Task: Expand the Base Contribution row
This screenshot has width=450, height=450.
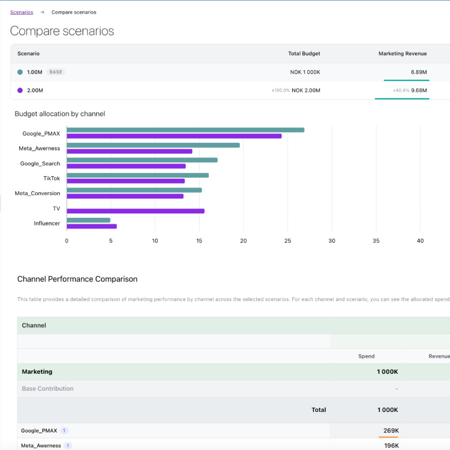Action: tap(47, 389)
